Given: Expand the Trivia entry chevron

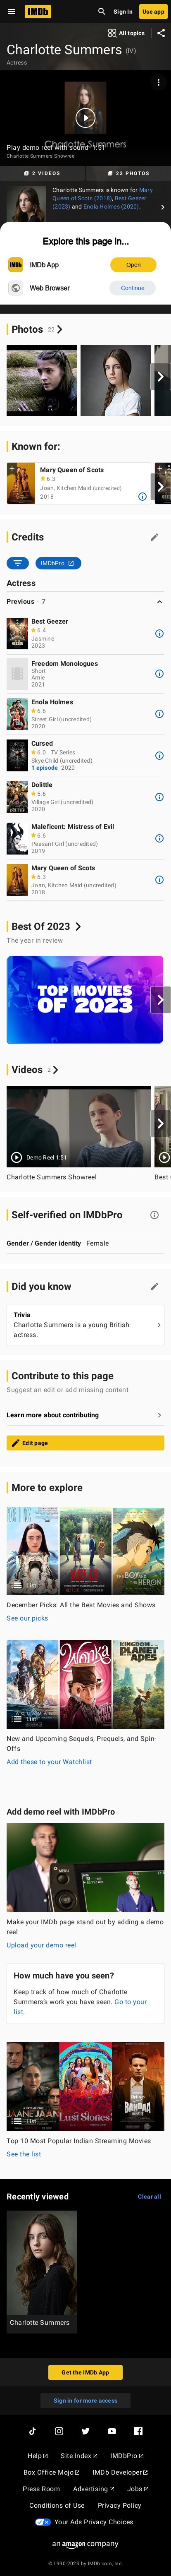Looking at the screenshot, I should (x=158, y=1325).
